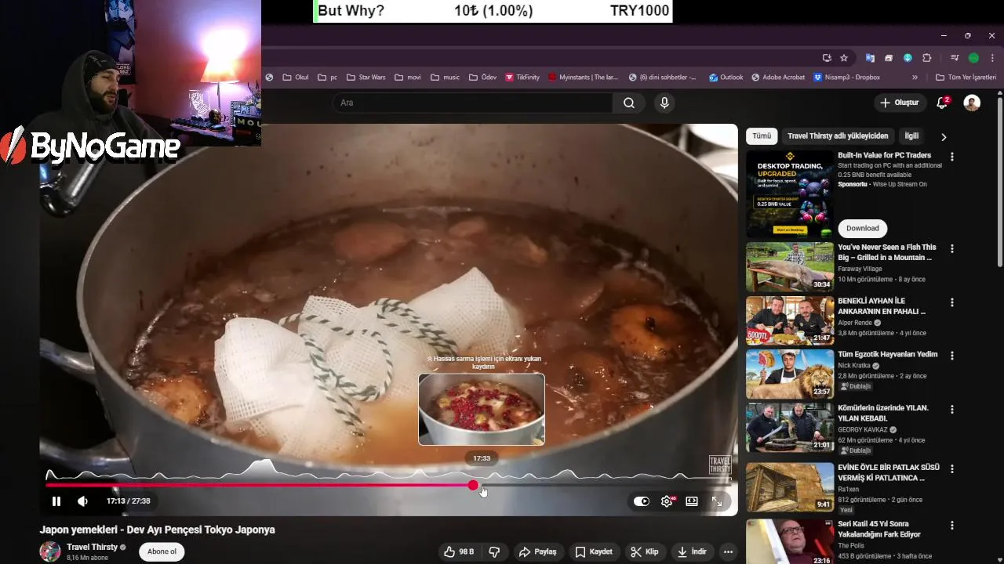
Task: Open options for Seri Katil 45 Yıl video
Action: (952, 526)
